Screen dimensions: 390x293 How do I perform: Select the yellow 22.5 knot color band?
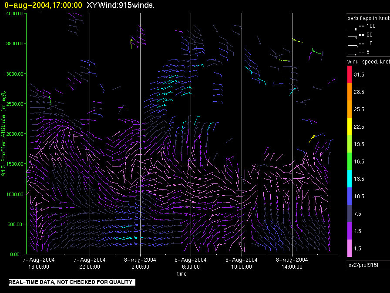(350, 127)
